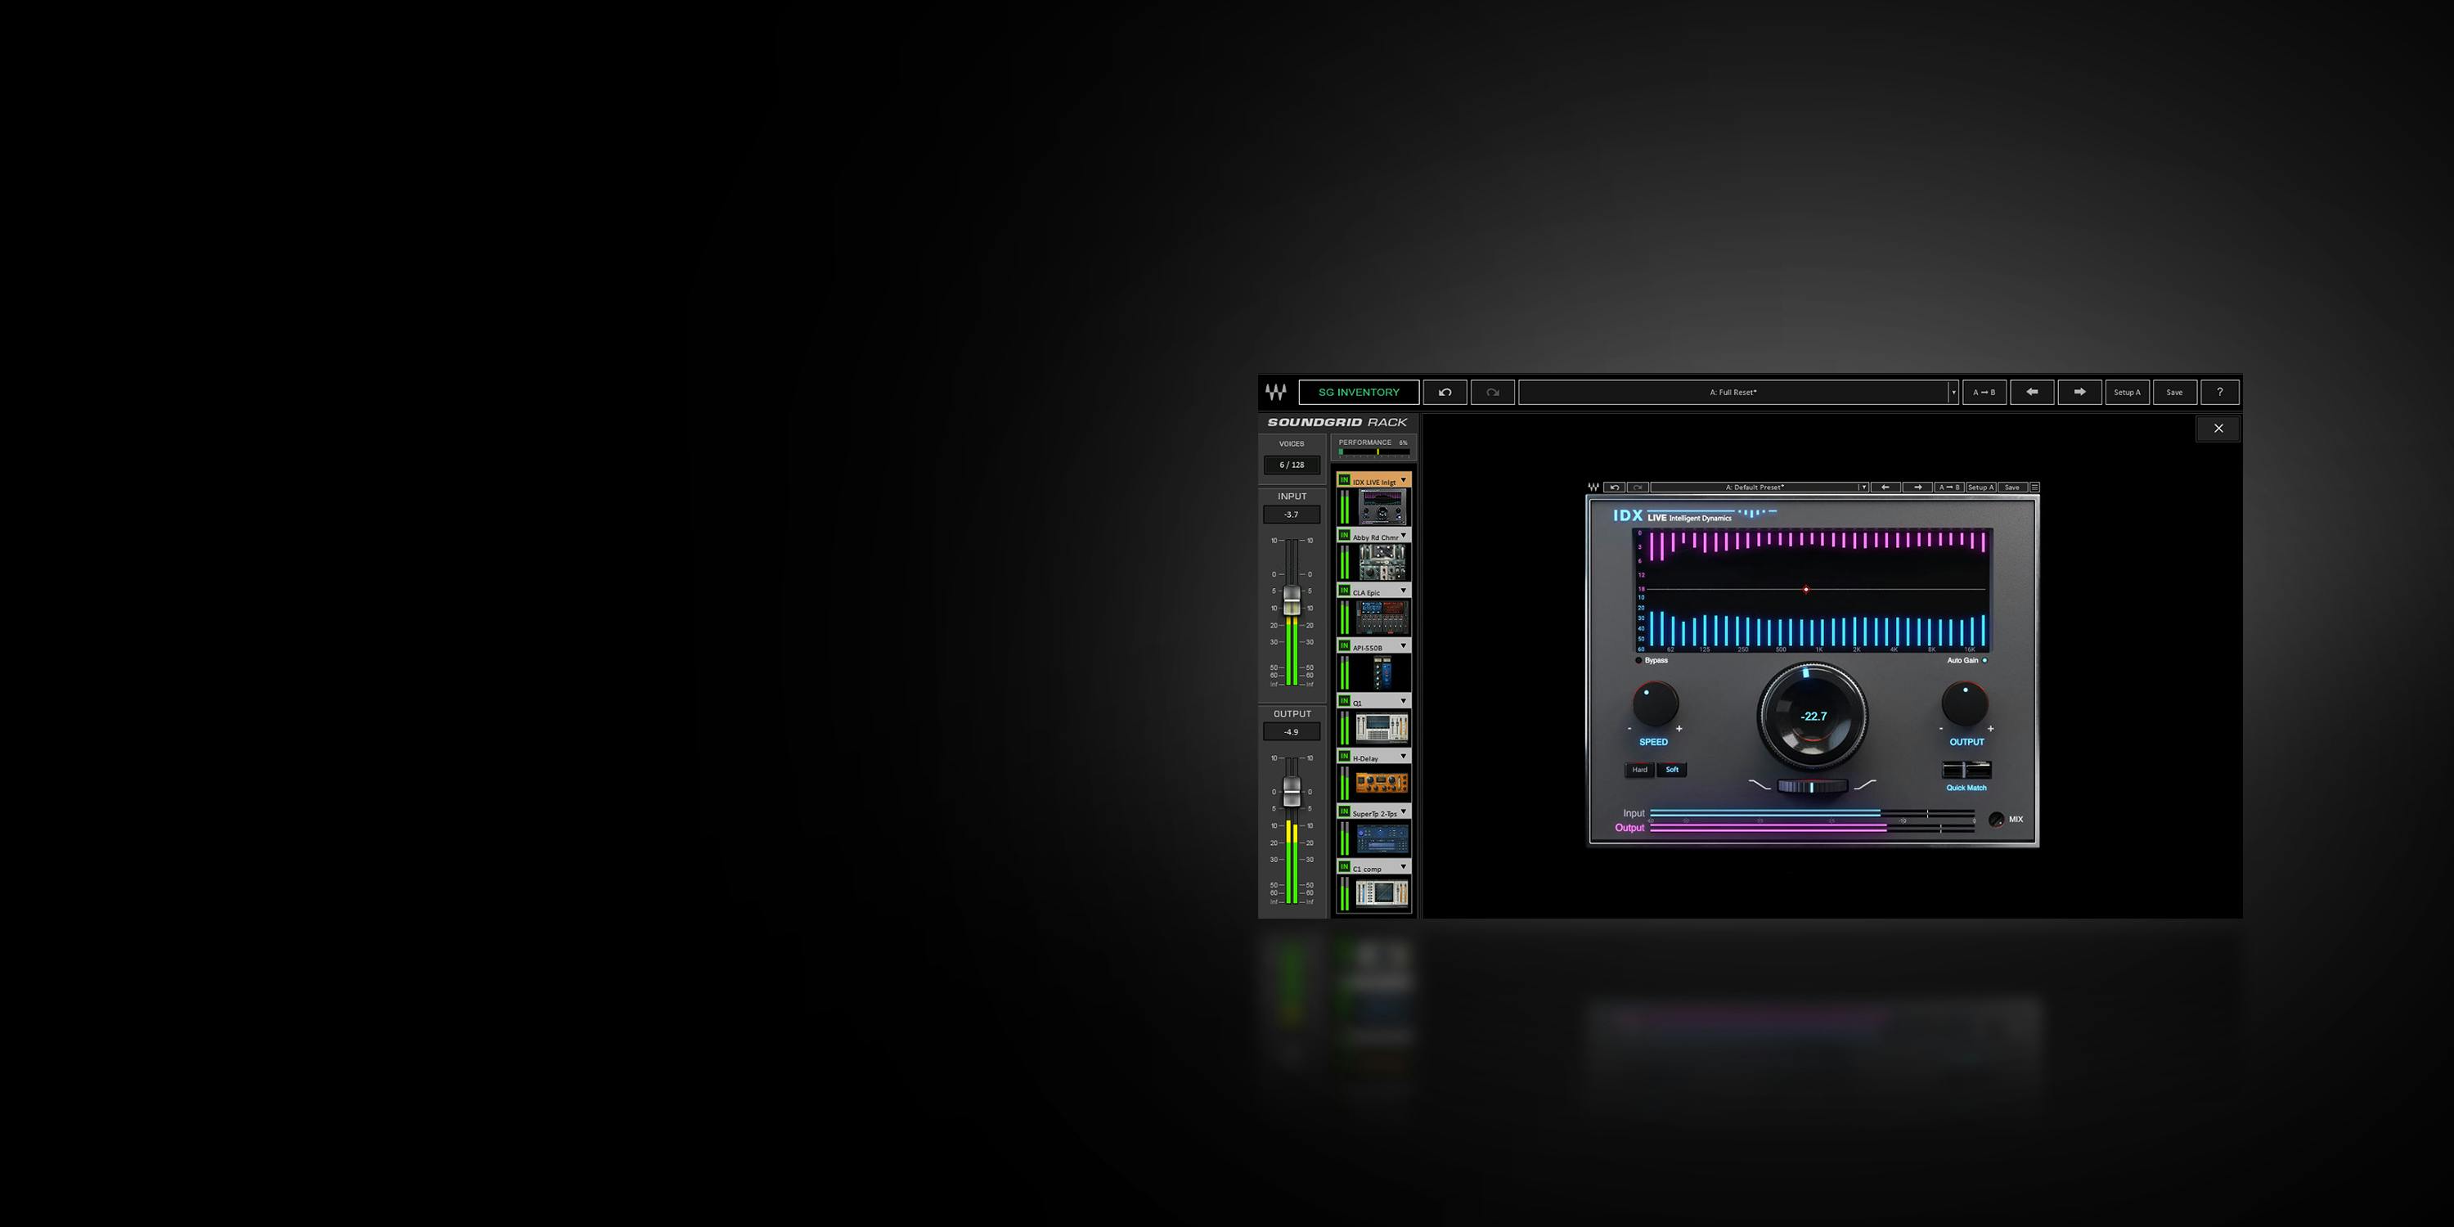This screenshot has width=2454, height=1227.
Task: Click the Save button in the top toolbar
Action: [2174, 392]
